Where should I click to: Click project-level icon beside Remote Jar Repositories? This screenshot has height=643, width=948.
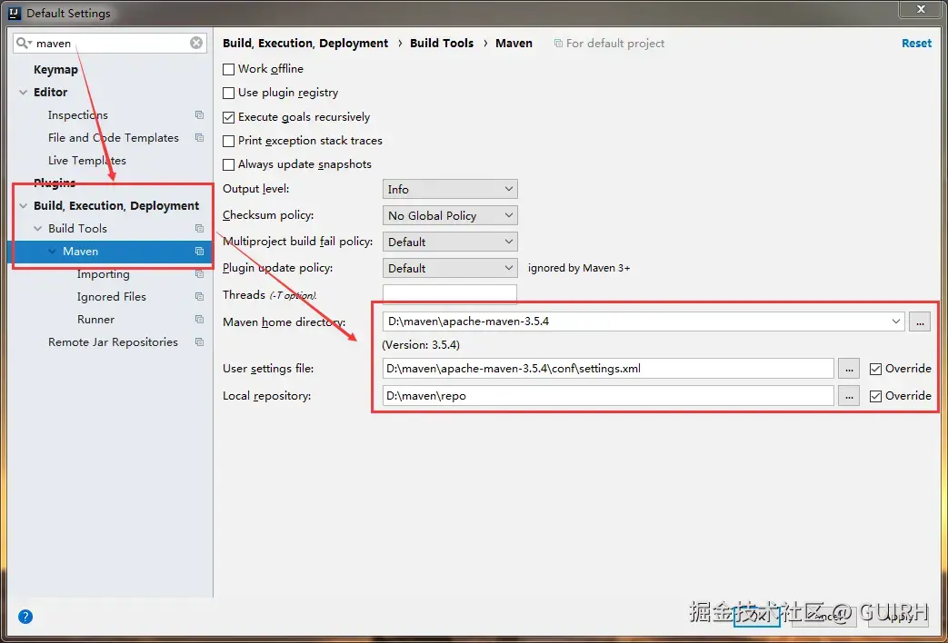(x=200, y=342)
